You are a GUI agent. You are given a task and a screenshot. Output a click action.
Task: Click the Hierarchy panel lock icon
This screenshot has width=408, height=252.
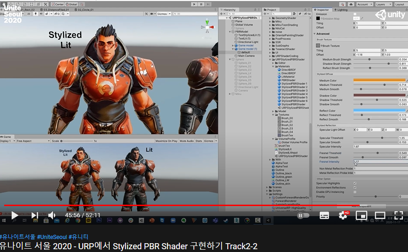[255, 10]
